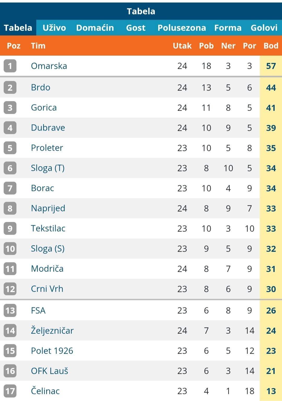Click the position 7 badge for Borac
This screenshot has width=282, height=401.
(x=10, y=188)
